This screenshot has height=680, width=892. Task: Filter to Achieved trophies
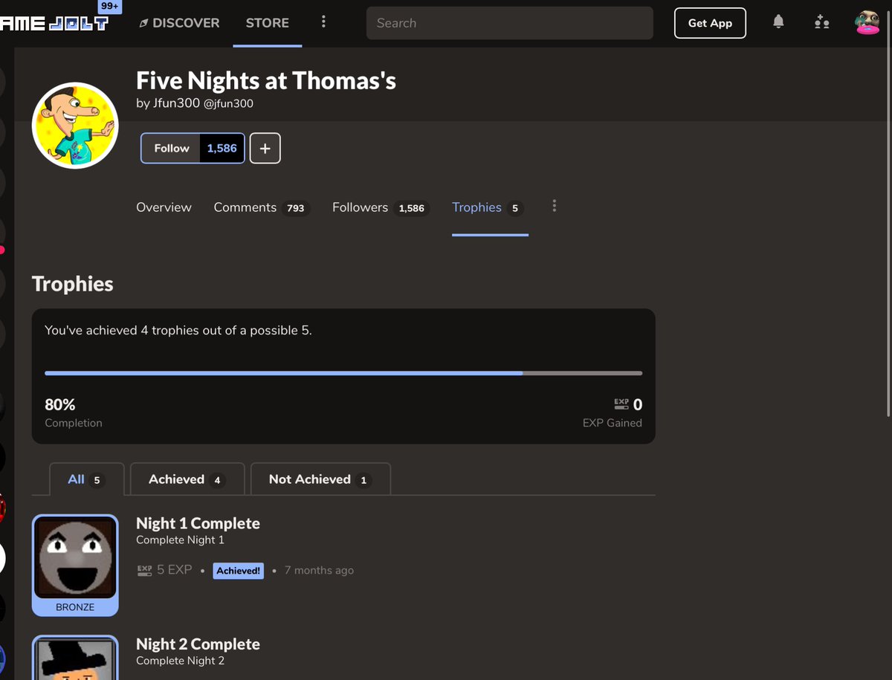pyautogui.click(x=187, y=479)
